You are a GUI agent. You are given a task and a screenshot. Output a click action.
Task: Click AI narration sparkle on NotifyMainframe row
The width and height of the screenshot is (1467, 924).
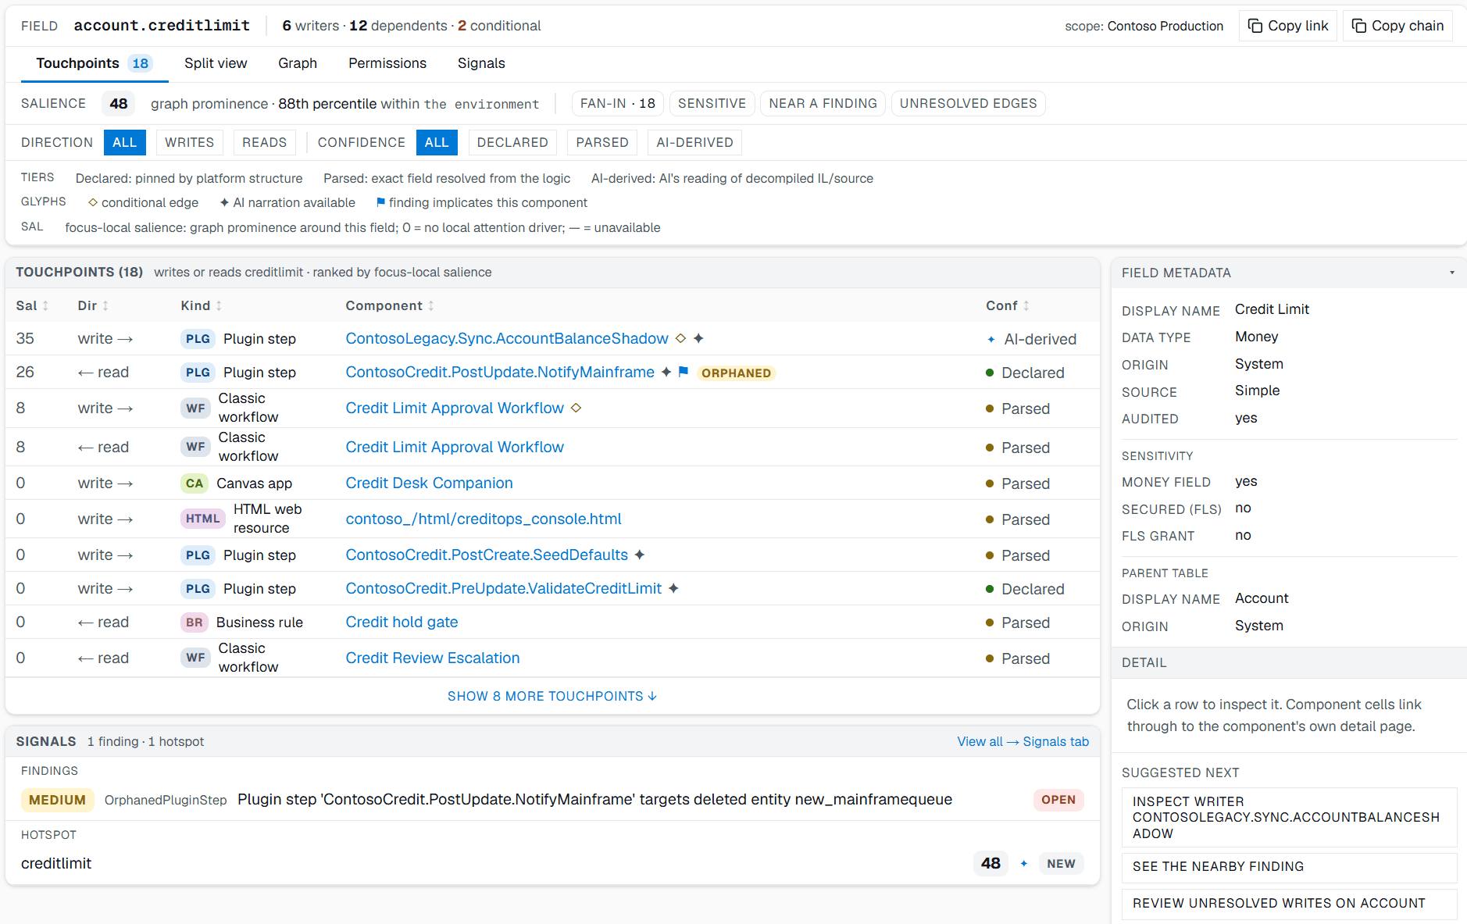666,372
